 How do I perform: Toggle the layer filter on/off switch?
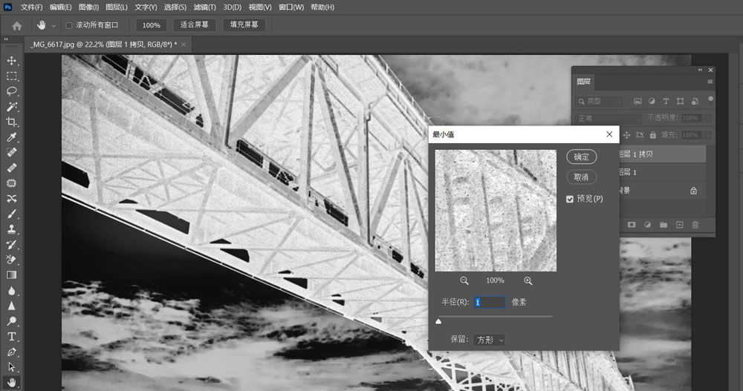[x=711, y=99]
